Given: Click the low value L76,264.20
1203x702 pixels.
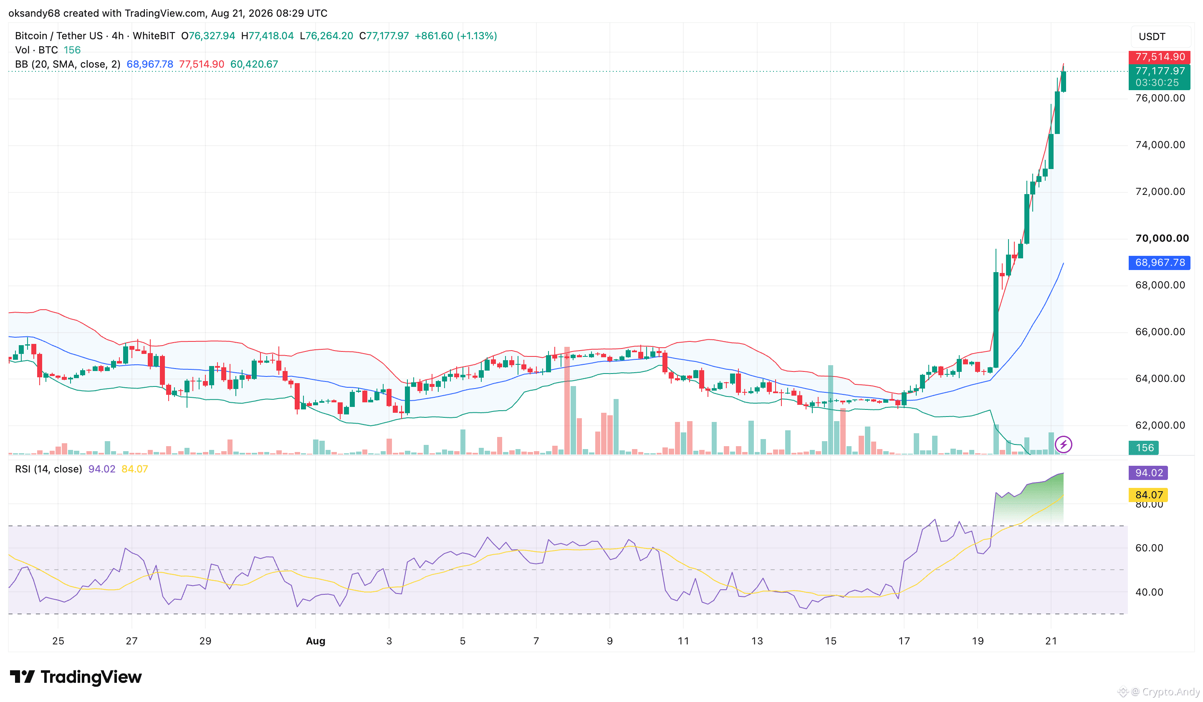Looking at the screenshot, I should tap(326, 36).
